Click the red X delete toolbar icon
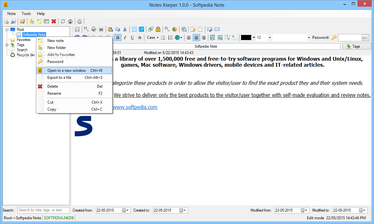This screenshot has height=224, width=374. [54, 22]
